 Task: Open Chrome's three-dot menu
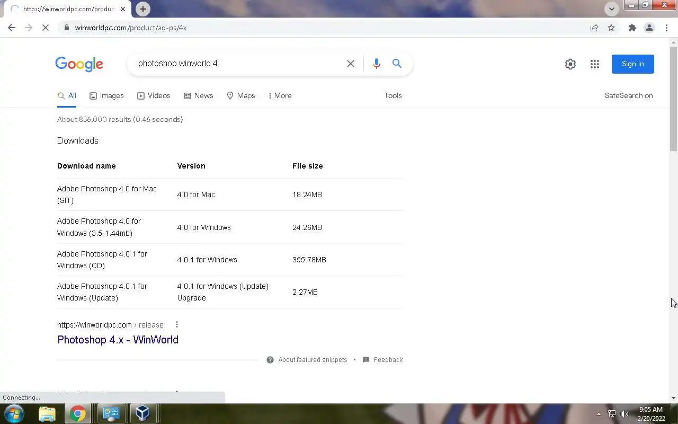click(666, 28)
